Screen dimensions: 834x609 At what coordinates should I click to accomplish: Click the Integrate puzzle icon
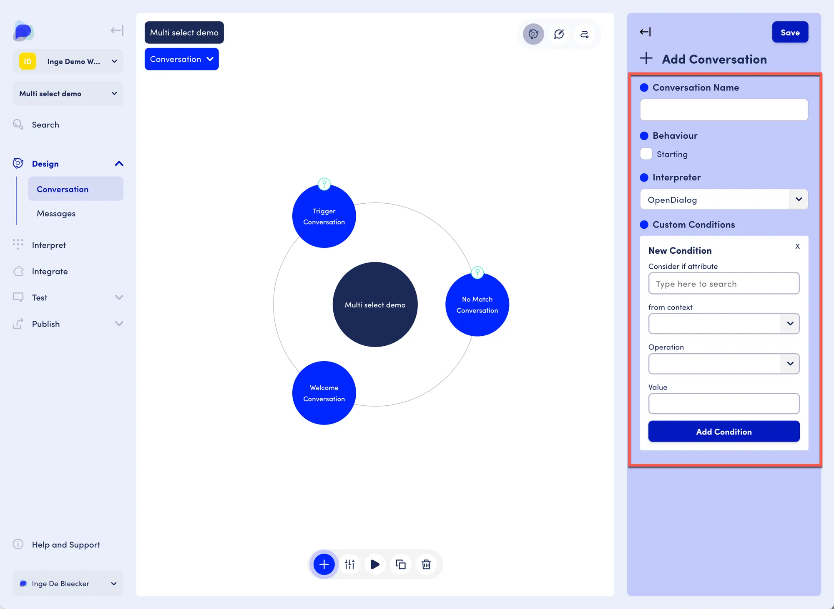point(18,271)
